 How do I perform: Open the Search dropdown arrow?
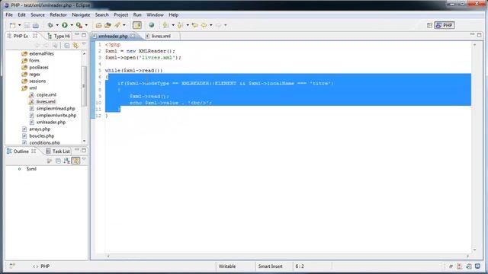click(x=124, y=25)
